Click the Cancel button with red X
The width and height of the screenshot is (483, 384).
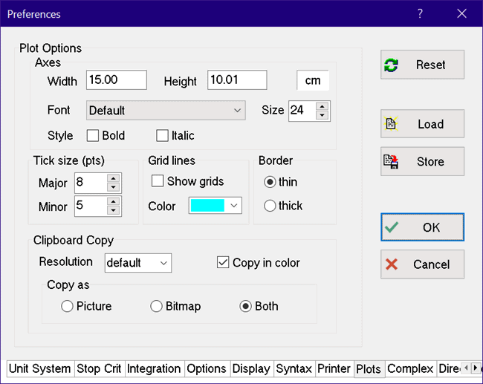click(x=422, y=264)
